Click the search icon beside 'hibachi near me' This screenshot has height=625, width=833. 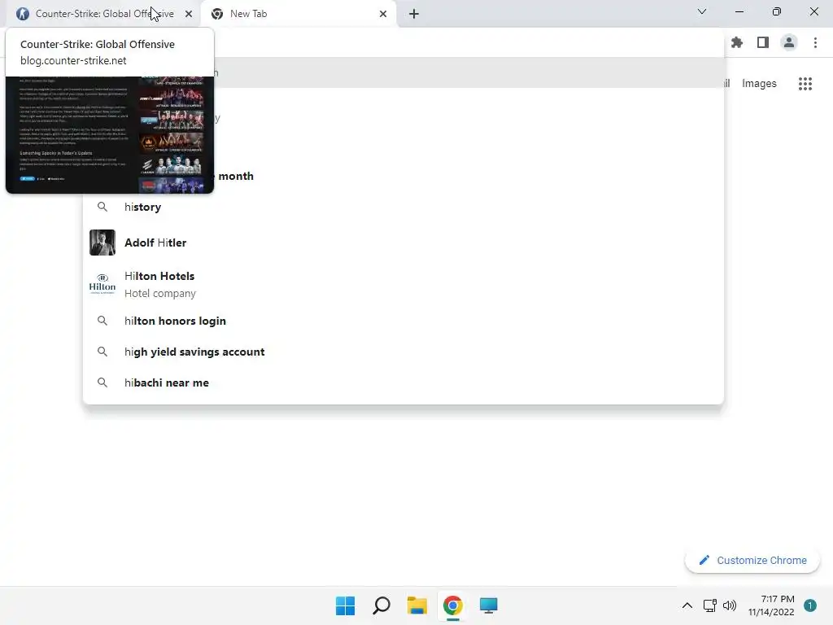pos(102,382)
